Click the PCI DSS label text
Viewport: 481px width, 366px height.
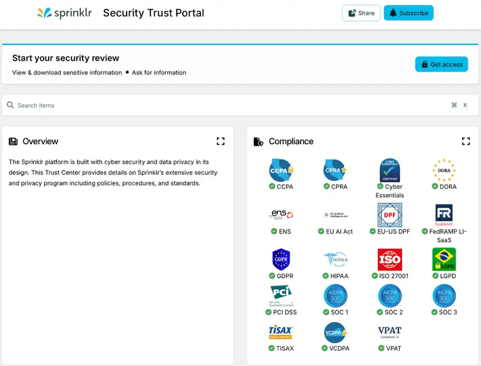285,312
